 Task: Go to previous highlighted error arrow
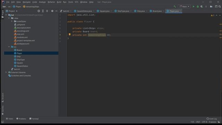[216, 15]
